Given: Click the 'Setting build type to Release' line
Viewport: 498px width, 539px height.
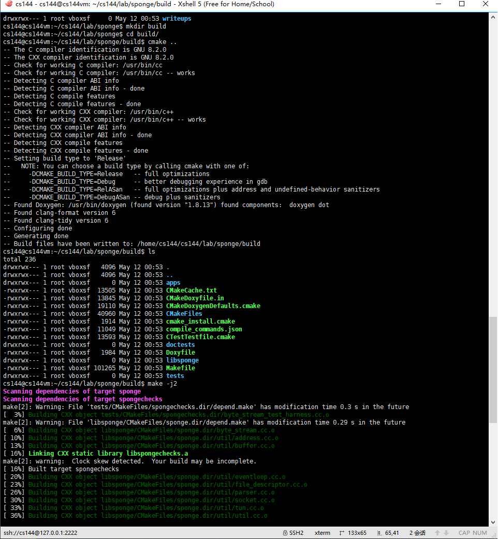Looking at the screenshot, I should click(65, 158).
